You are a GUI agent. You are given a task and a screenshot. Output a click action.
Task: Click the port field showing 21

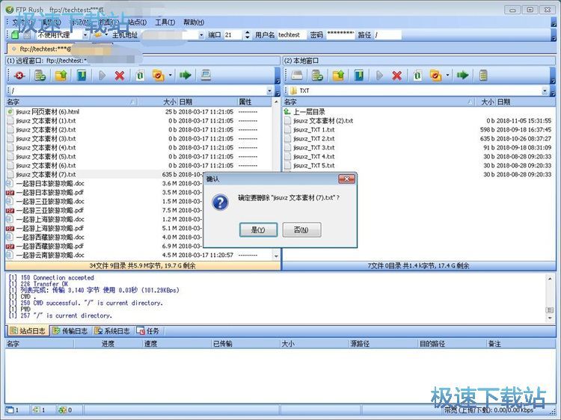pos(233,35)
